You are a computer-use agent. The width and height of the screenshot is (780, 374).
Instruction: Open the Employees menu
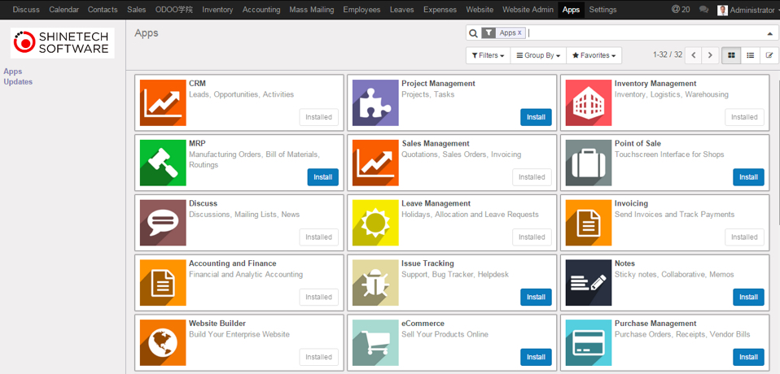click(362, 10)
